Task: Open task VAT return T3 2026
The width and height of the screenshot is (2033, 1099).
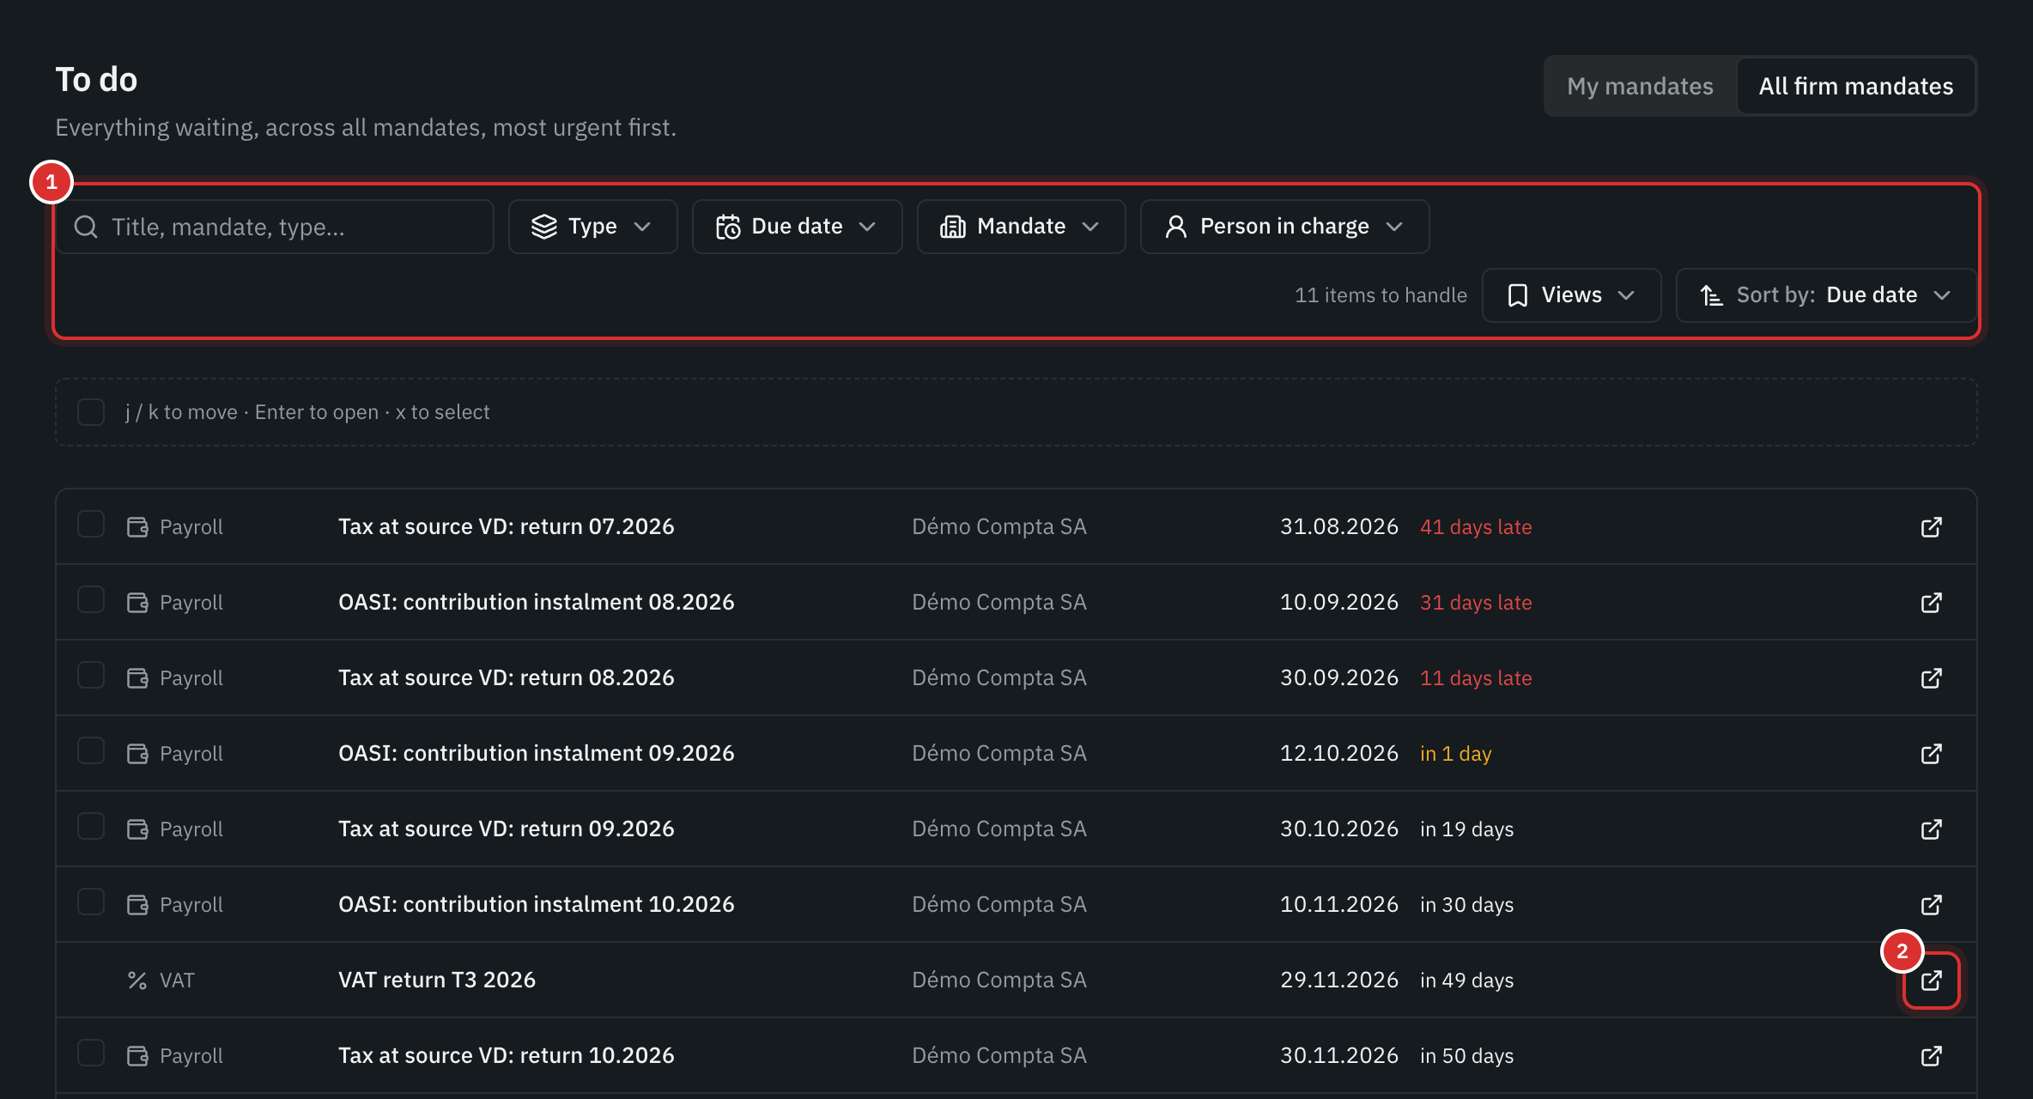Action: (x=437, y=980)
